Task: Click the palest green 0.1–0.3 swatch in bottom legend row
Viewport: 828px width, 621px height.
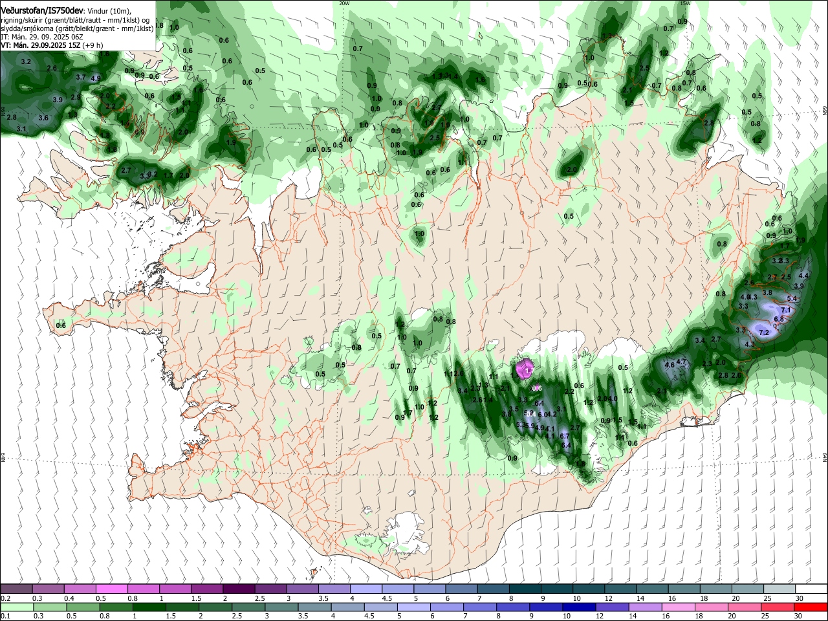Action: point(16,607)
